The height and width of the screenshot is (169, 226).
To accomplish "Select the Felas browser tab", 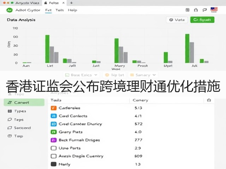I will tap(54, 3).
